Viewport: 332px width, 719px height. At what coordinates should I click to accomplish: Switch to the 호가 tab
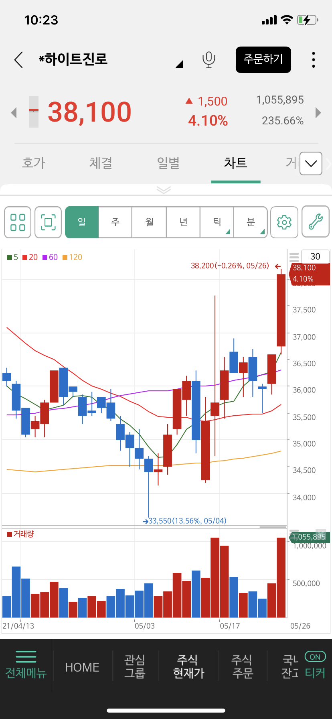point(34,163)
